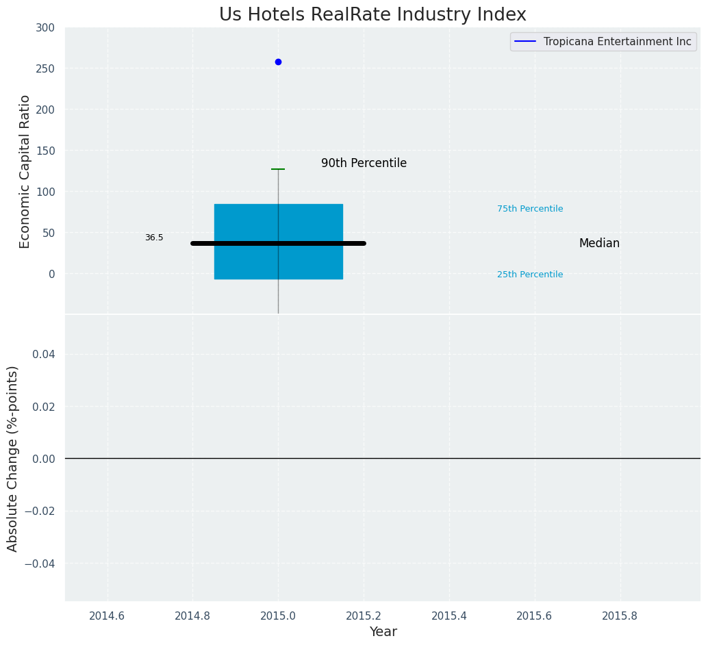Click the 2015.6 x-axis tick label
This screenshot has height=645, width=708.
click(535, 616)
